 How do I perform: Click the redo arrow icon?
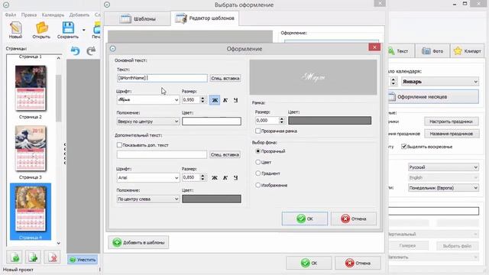91,50
